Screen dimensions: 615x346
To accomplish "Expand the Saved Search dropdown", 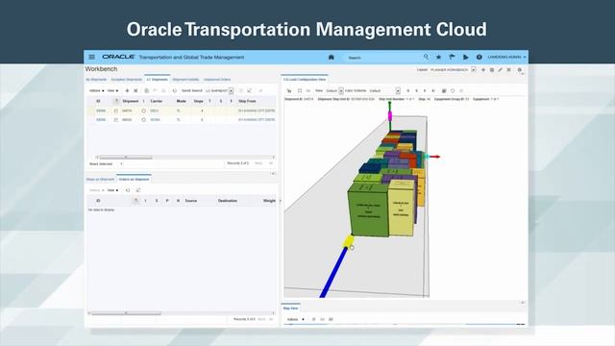I will coord(231,90).
